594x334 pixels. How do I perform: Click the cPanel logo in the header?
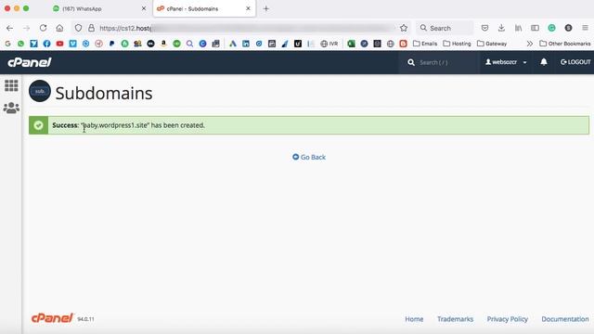(30, 62)
